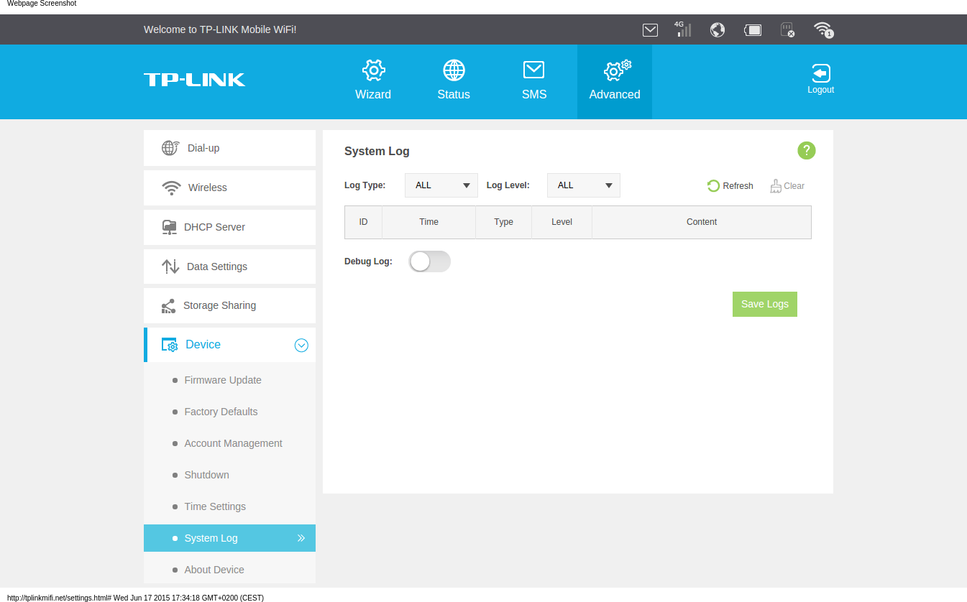Click the SIM card status icon
This screenshot has width=967, height=602.
click(x=787, y=29)
